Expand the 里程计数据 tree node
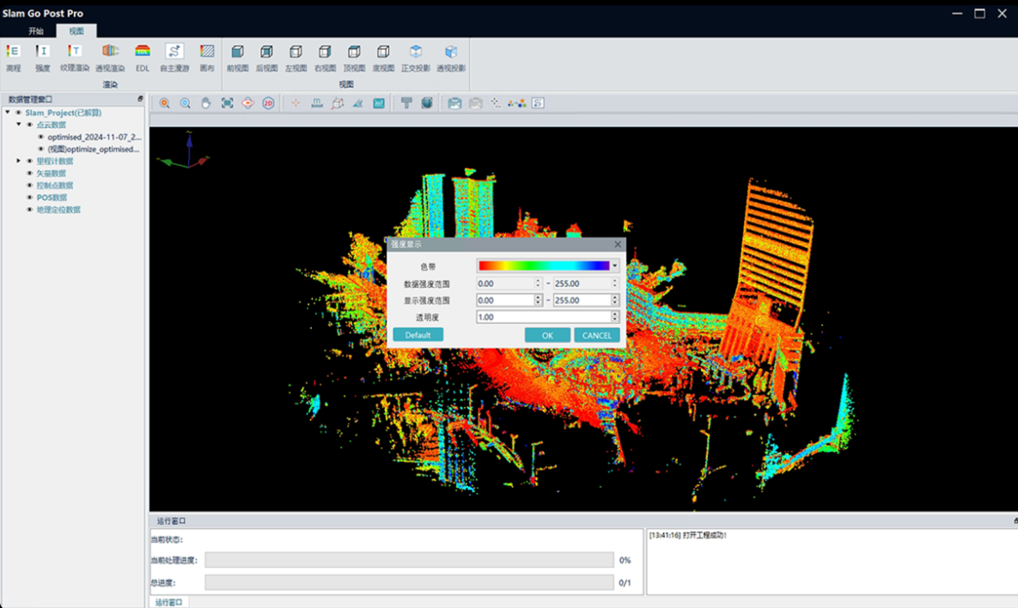 coord(19,161)
